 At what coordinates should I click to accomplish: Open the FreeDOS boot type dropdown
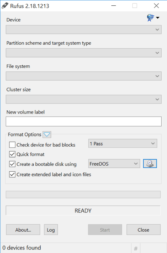(x=114, y=164)
